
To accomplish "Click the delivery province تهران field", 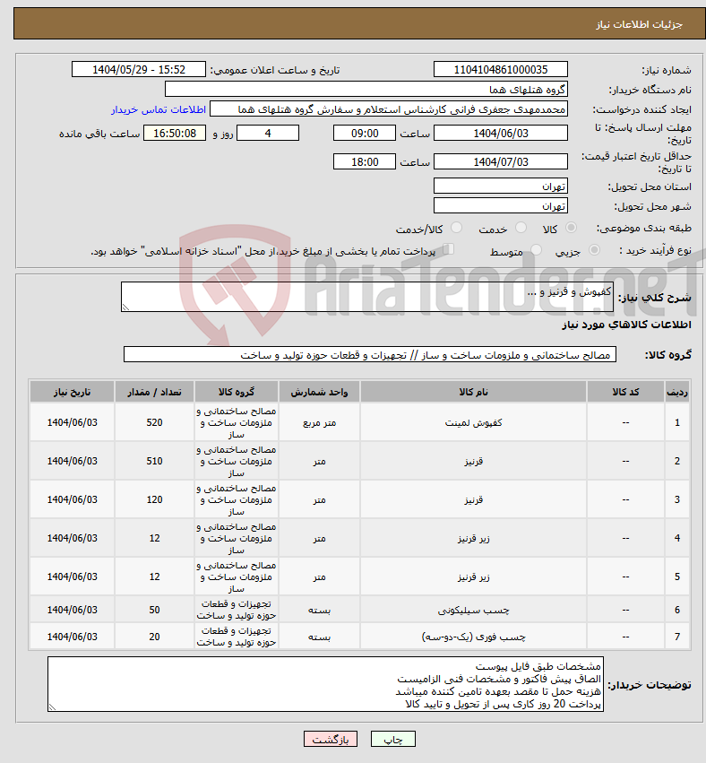I will click(500, 186).
